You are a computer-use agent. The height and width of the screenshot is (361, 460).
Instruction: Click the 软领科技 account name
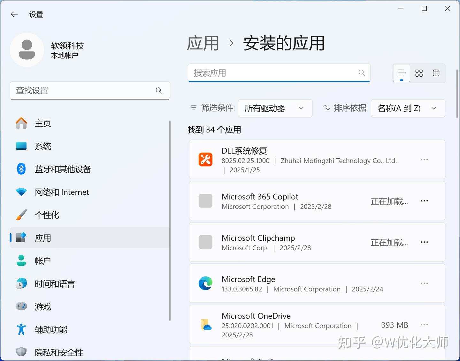(x=67, y=46)
